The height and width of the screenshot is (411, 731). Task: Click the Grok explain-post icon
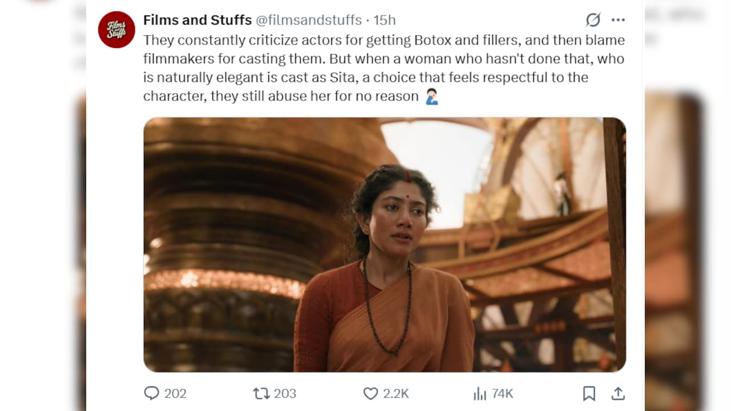(593, 20)
